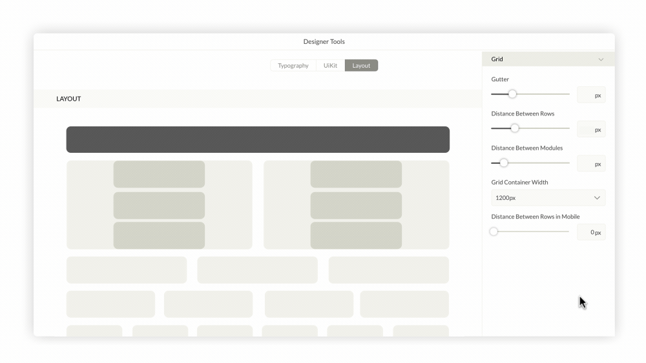Click the Distance Between Rows slider handle
This screenshot has height=363, width=646.
point(515,128)
